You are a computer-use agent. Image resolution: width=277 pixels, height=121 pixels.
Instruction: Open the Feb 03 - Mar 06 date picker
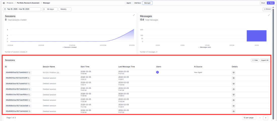[x=22, y=9]
